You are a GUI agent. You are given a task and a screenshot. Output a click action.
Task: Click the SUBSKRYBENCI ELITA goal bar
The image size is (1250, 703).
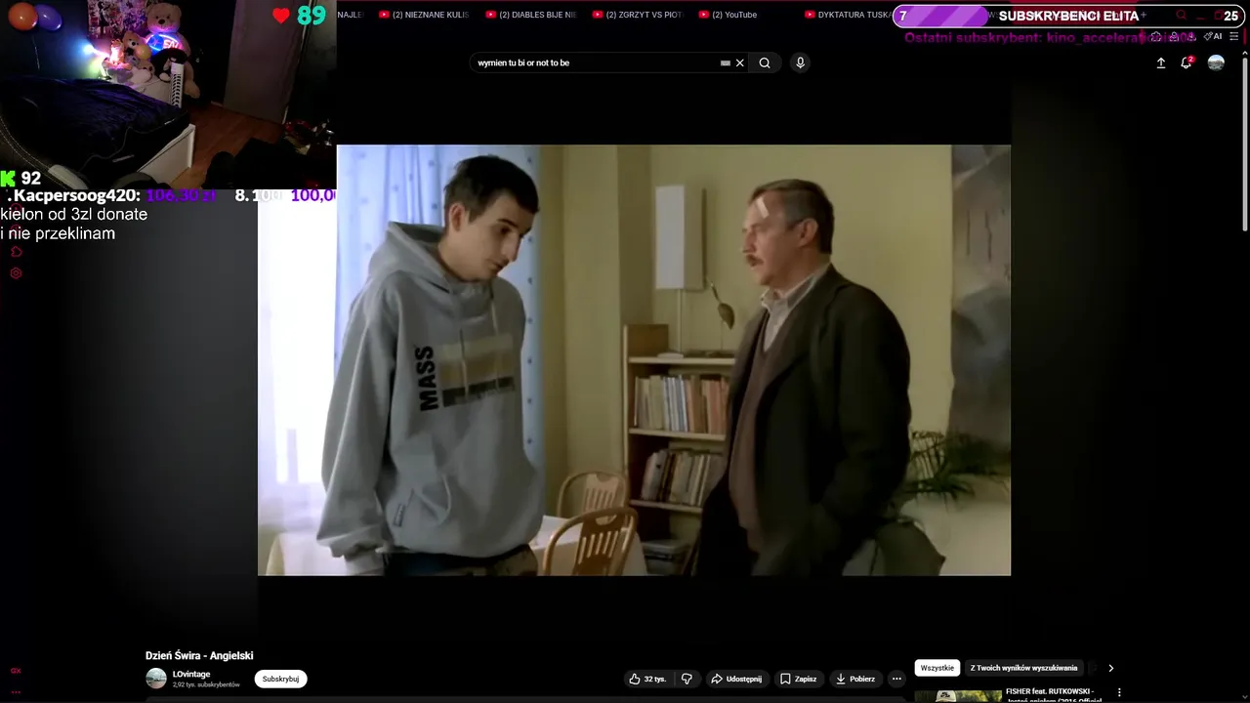point(1068,16)
